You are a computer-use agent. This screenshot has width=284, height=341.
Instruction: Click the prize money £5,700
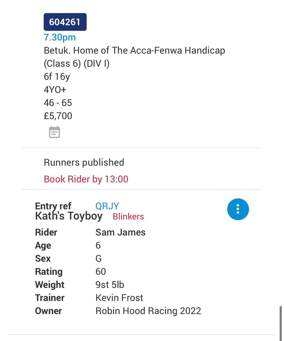pos(58,116)
